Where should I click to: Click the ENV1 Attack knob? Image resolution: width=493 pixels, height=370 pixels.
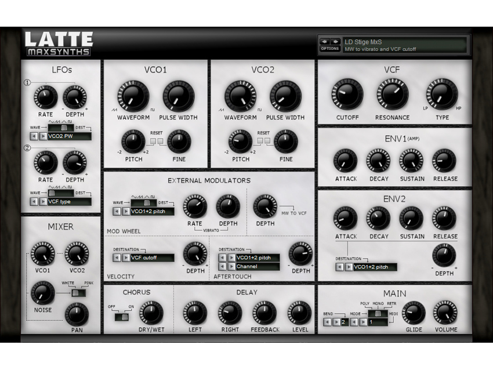tap(346, 161)
